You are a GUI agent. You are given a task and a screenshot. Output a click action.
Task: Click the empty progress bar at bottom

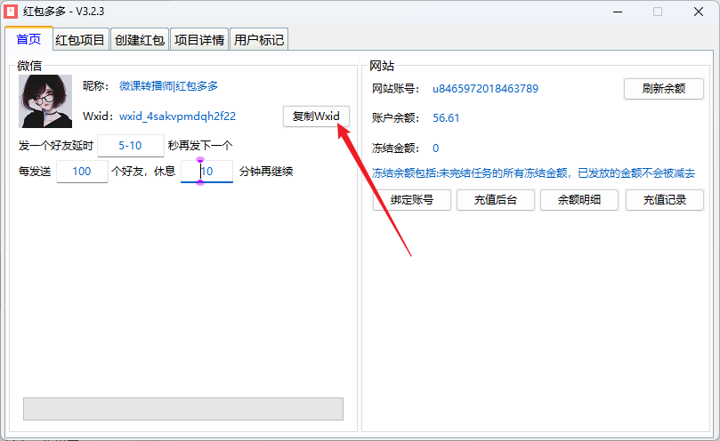coord(182,408)
